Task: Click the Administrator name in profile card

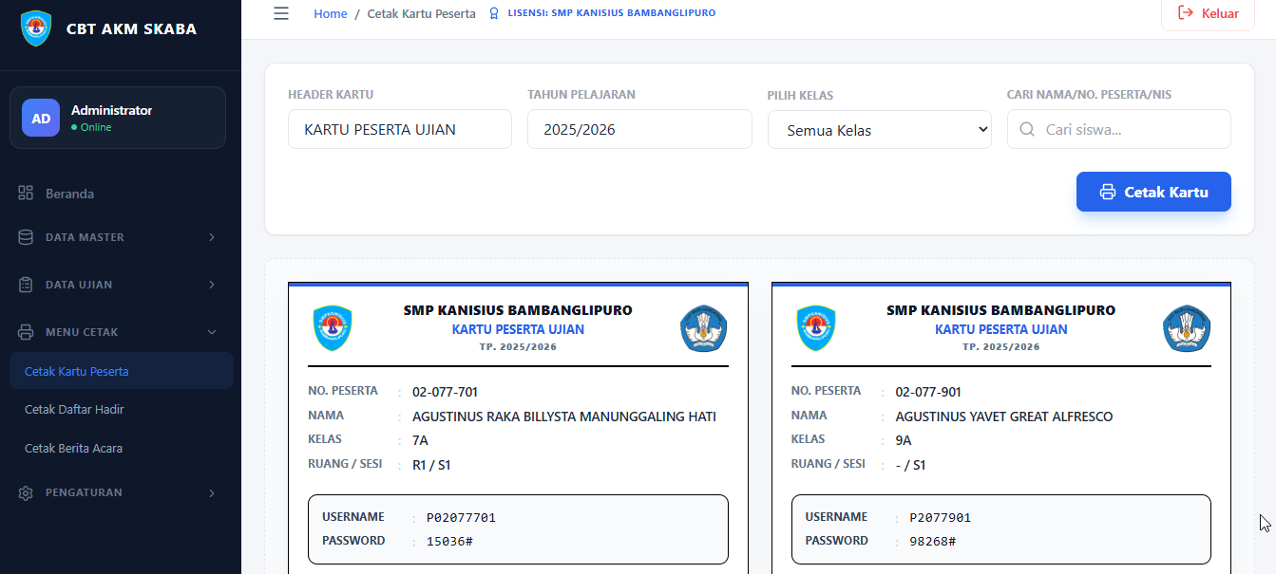Action: tap(111, 110)
